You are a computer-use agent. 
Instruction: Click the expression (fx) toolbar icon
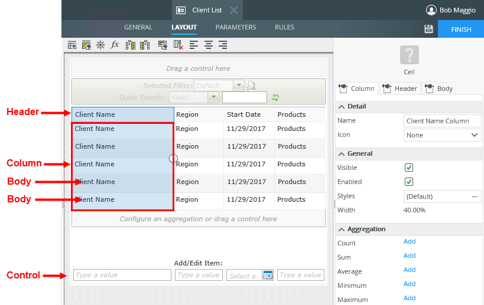point(115,45)
